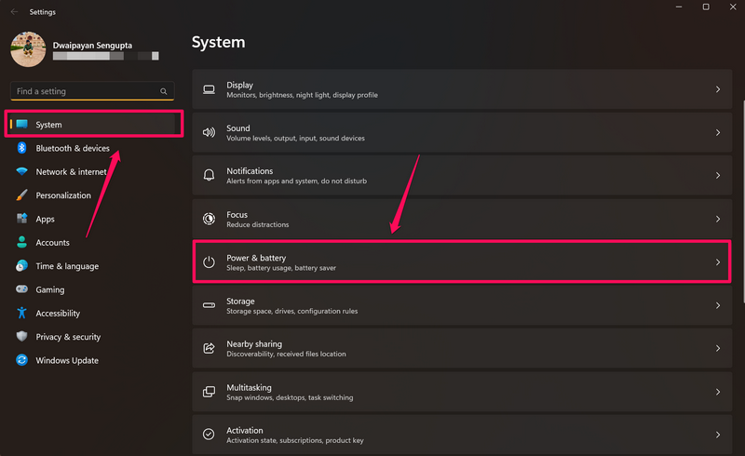Click the Notifications bell icon
This screenshot has width=745, height=456.
pyautogui.click(x=209, y=176)
